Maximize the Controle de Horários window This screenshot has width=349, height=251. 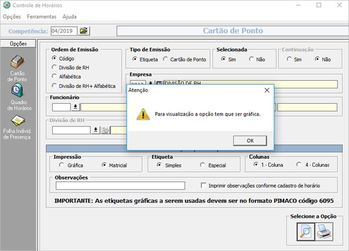point(319,5)
